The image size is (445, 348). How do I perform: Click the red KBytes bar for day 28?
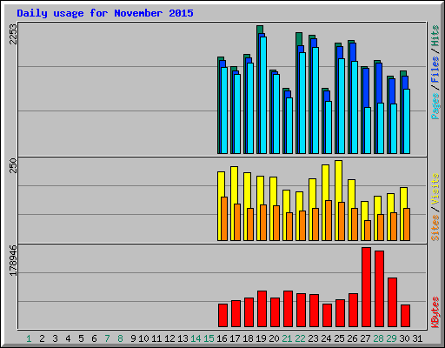379,289
